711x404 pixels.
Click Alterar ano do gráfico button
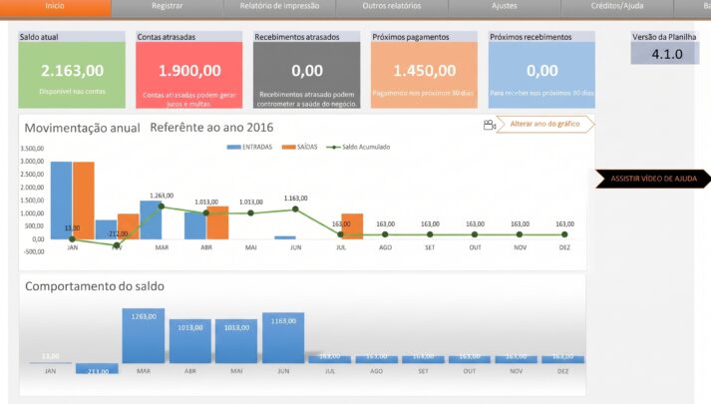click(x=545, y=124)
